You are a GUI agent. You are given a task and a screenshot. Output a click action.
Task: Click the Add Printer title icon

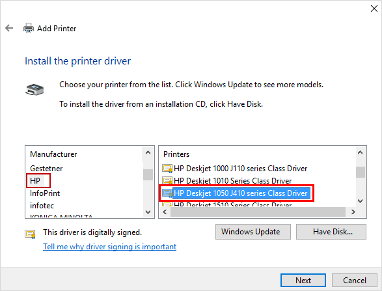29,28
